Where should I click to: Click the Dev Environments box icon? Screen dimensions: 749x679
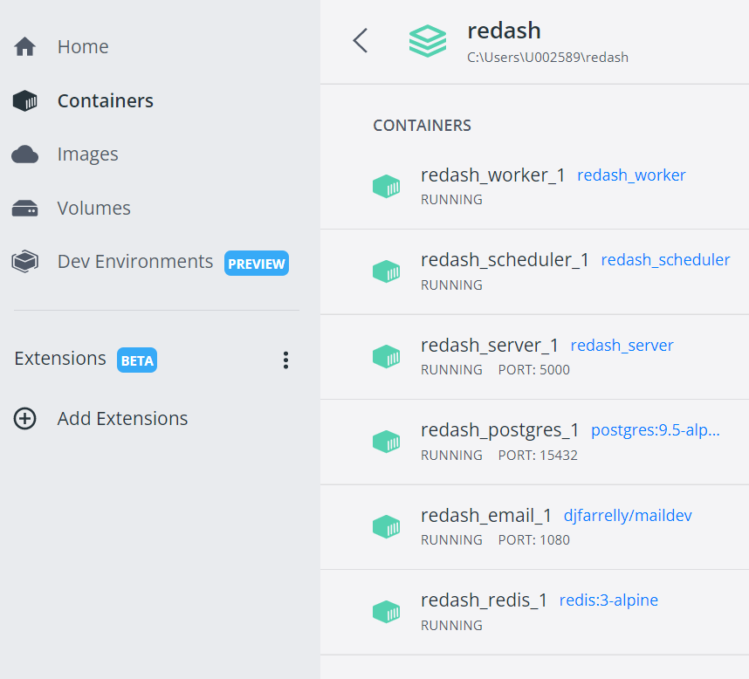tap(24, 262)
